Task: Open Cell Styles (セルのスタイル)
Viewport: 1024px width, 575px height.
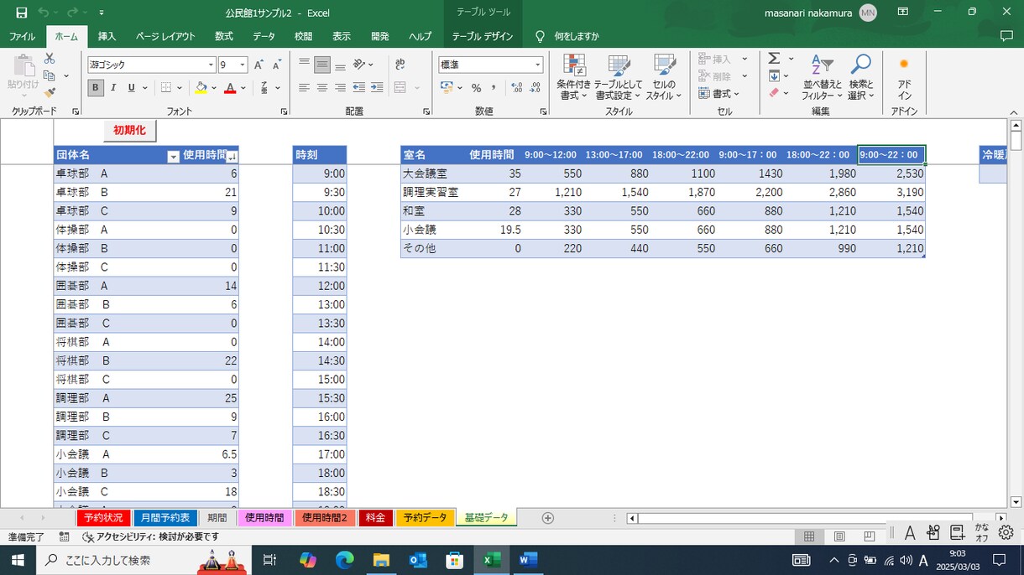Action: 664,77
